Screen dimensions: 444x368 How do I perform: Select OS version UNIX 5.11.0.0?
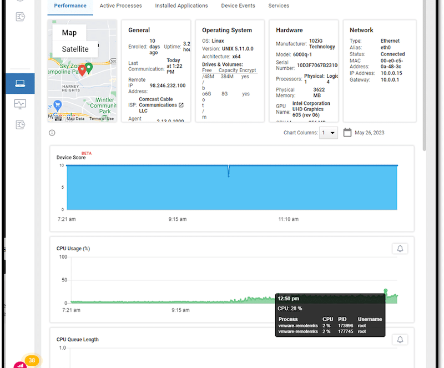coord(238,49)
